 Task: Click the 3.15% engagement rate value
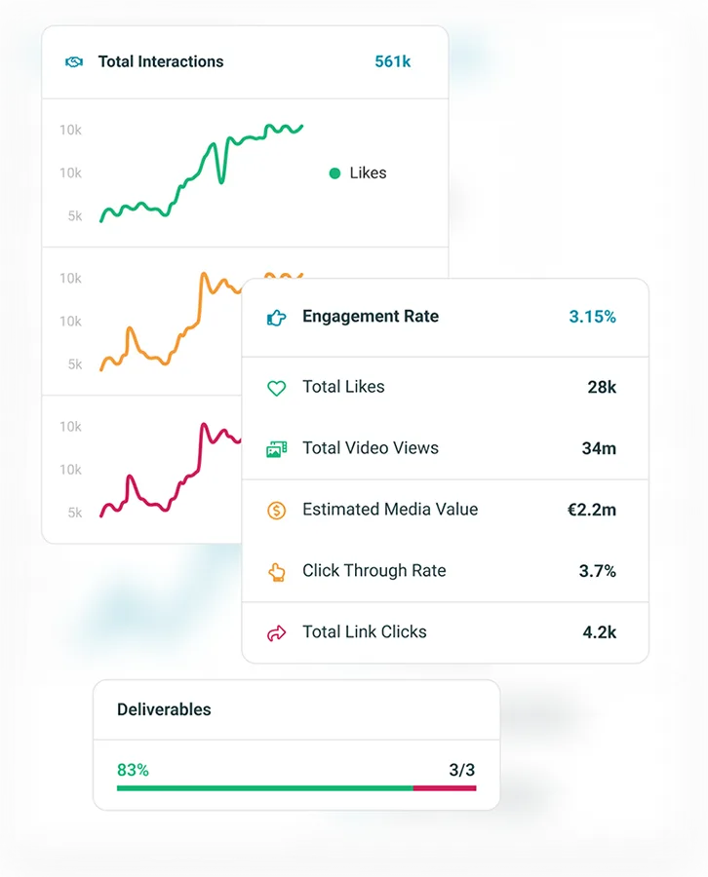(592, 317)
